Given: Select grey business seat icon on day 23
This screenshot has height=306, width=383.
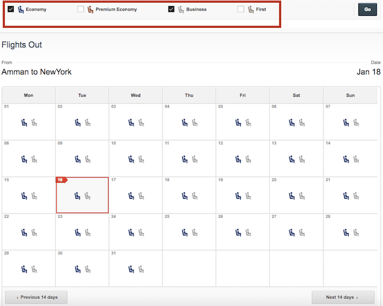Looking at the screenshot, I should point(88,233).
